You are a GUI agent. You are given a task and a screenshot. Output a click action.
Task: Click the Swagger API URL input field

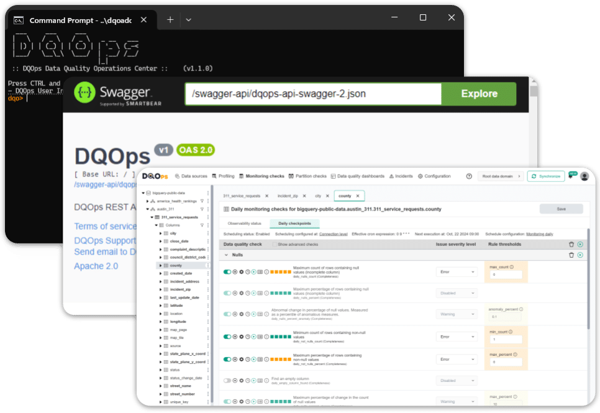pos(314,94)
